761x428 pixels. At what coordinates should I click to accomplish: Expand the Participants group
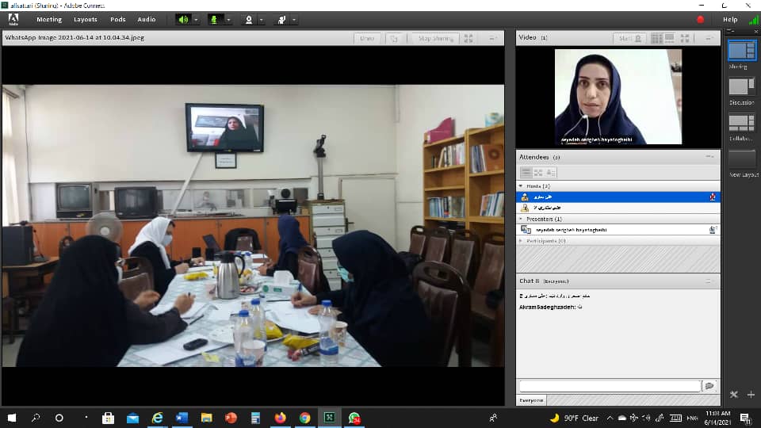pyautogui.click(x=521, y=241)
